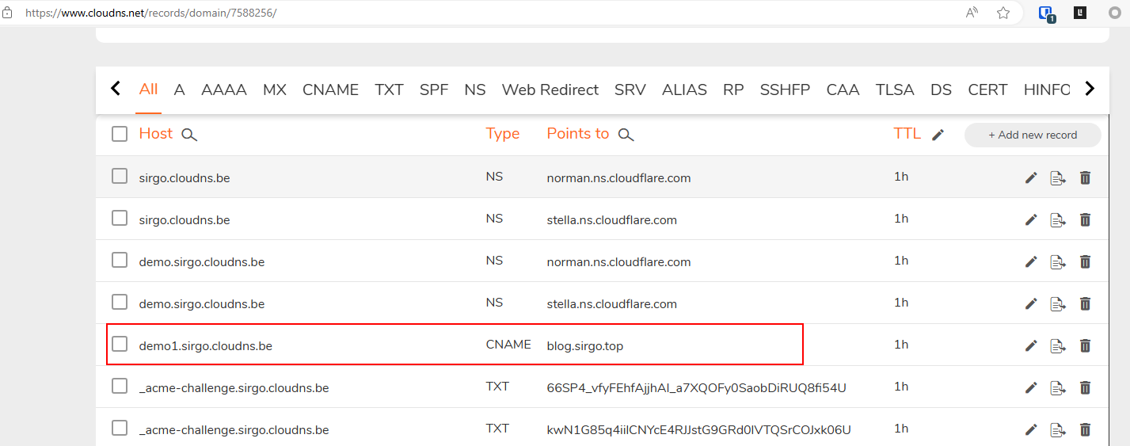Screen dimensions: 1130x446
Task: Click the browser address bar URL
Action: click(150, 13)
